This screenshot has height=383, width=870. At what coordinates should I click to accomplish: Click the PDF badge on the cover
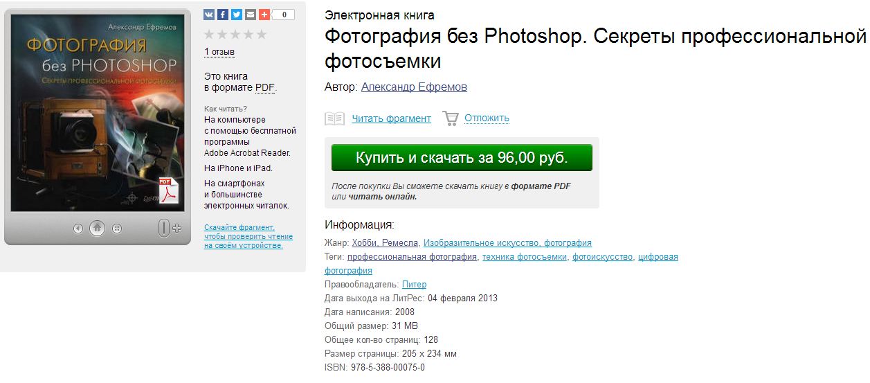[168, 190]
